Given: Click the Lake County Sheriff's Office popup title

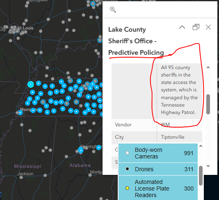Looking at the screenshot, I should (136, 41).
